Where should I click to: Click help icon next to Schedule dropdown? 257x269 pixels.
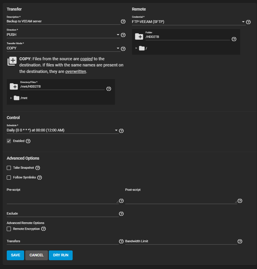pyautogui.click(x=121, y=131)
